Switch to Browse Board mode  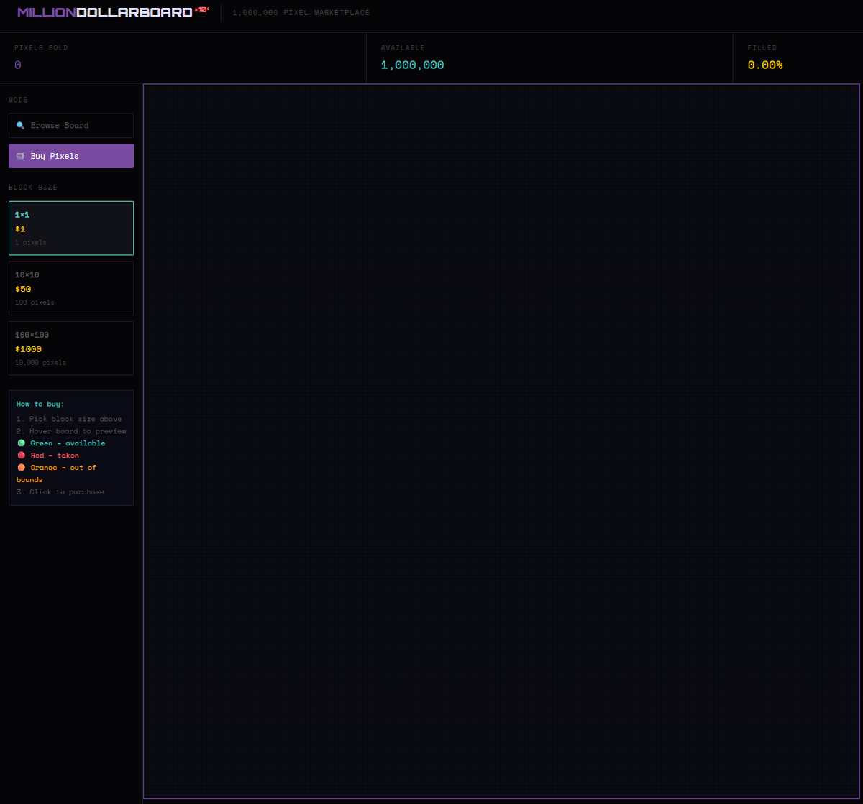coord(71,125)
